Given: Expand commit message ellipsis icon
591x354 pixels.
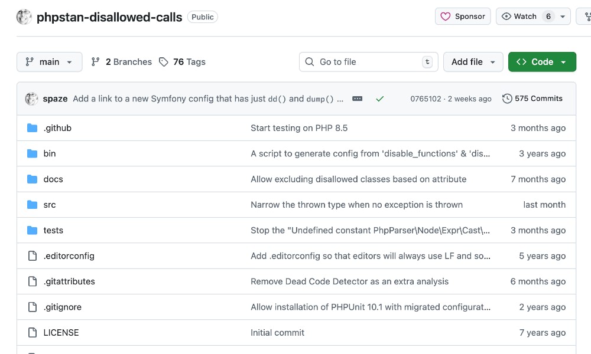Looking at the screenshot, I should (357, 99).
